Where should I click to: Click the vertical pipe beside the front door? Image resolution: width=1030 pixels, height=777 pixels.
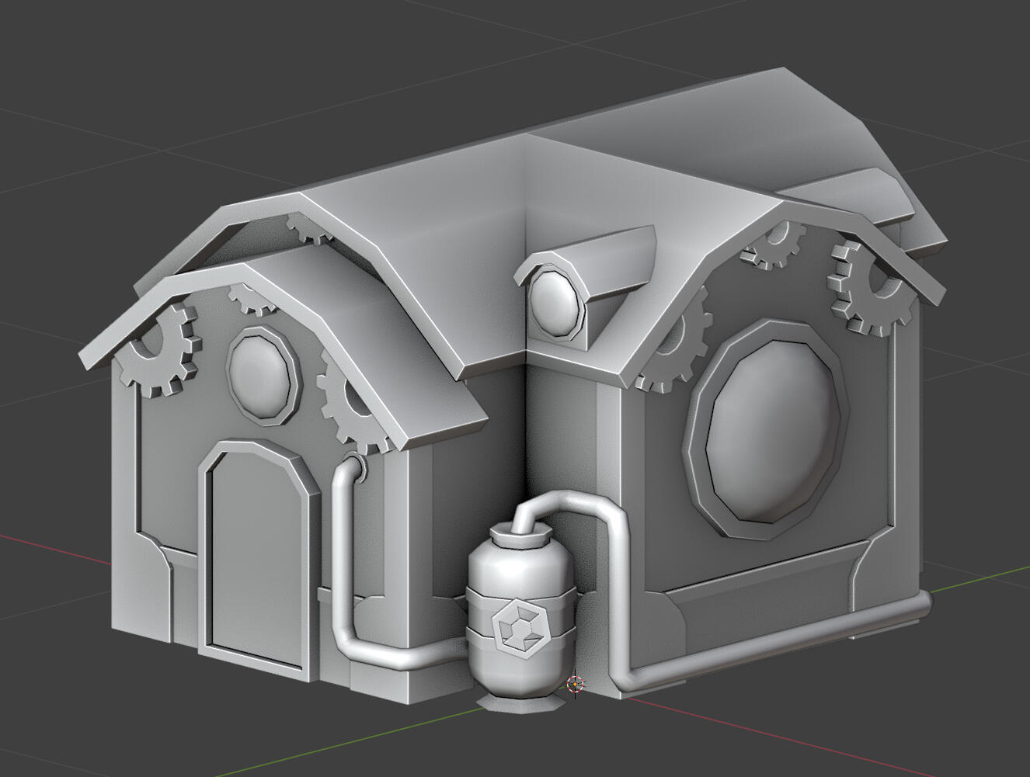(x=342, y=543)
